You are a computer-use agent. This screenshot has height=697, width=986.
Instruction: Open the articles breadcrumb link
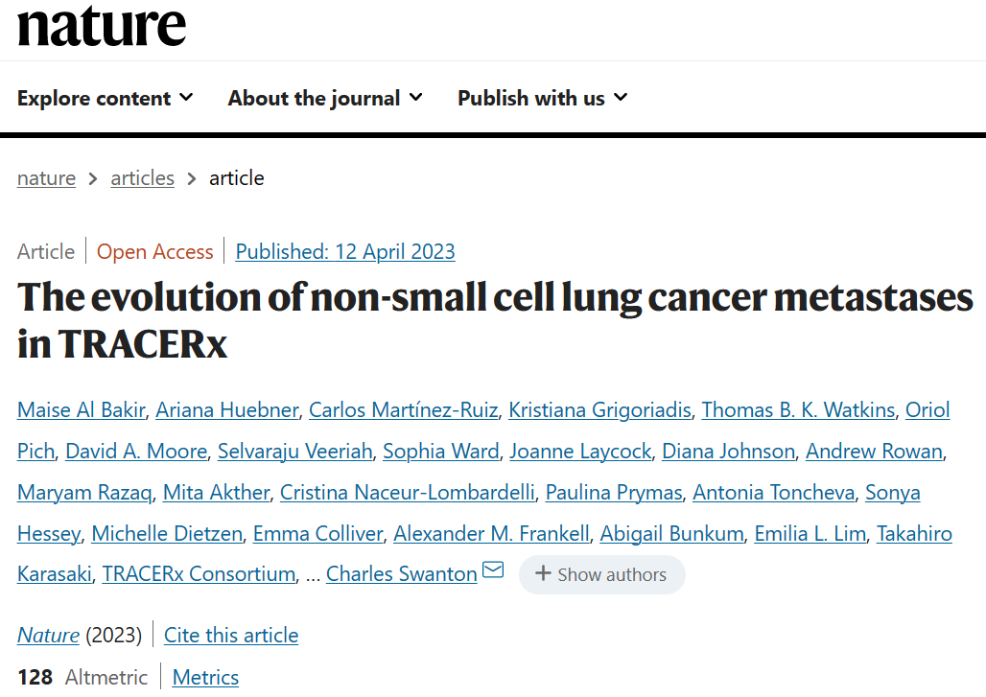tap(142, 178)
